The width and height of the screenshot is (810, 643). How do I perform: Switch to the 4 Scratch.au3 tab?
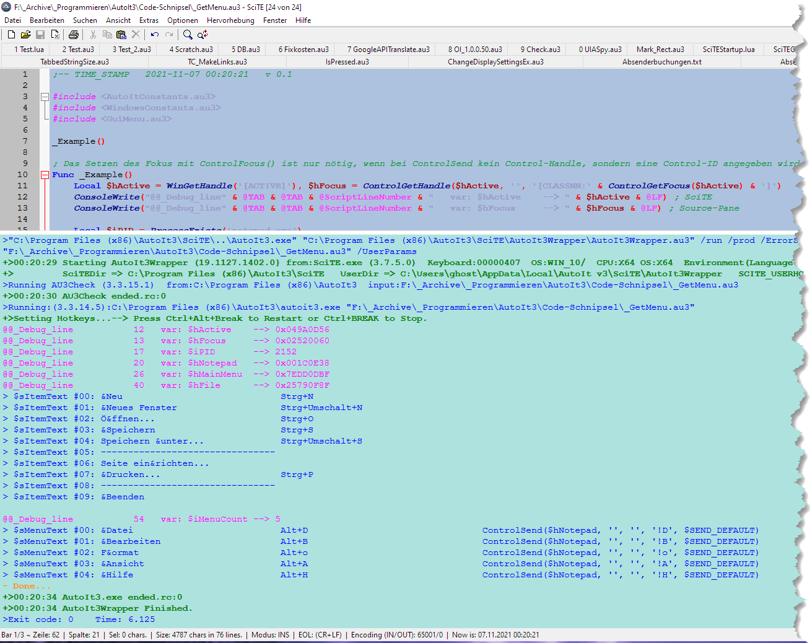pos(191,50)
